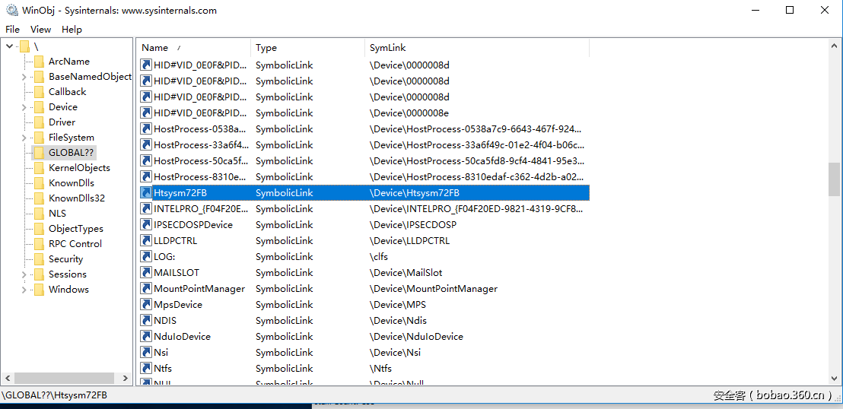Select the ObjectTypes tree item
The width and height of the screenshot is (843, 409).
pyautogui.click(x=75, y=229)
